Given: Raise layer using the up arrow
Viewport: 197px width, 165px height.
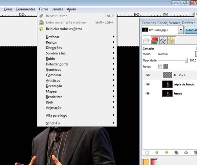Looking at the screenshot, I should (157, 152).
